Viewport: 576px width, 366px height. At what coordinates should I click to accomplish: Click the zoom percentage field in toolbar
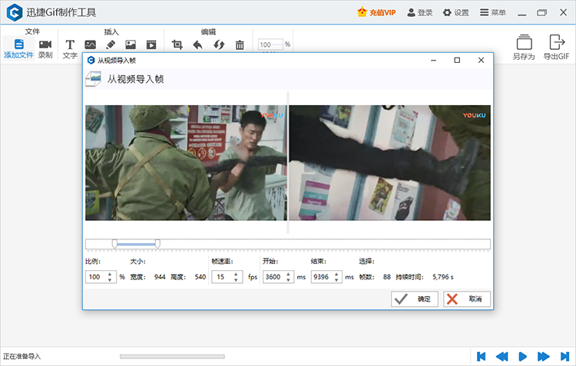270,45
